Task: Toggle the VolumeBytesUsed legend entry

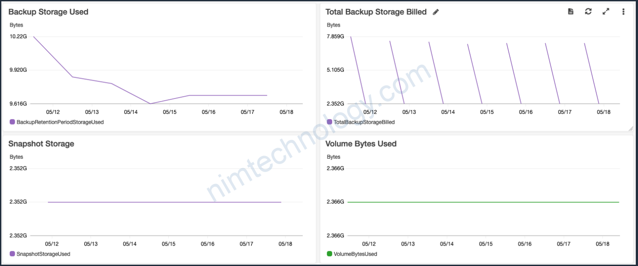Action: [x=355, y=254]
